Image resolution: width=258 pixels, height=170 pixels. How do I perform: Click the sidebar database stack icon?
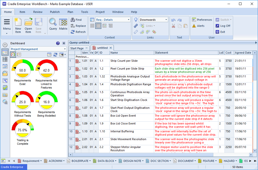tap(5, 59)
